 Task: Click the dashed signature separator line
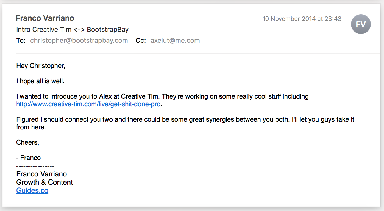pyautogui.click(x=35, y=166)
